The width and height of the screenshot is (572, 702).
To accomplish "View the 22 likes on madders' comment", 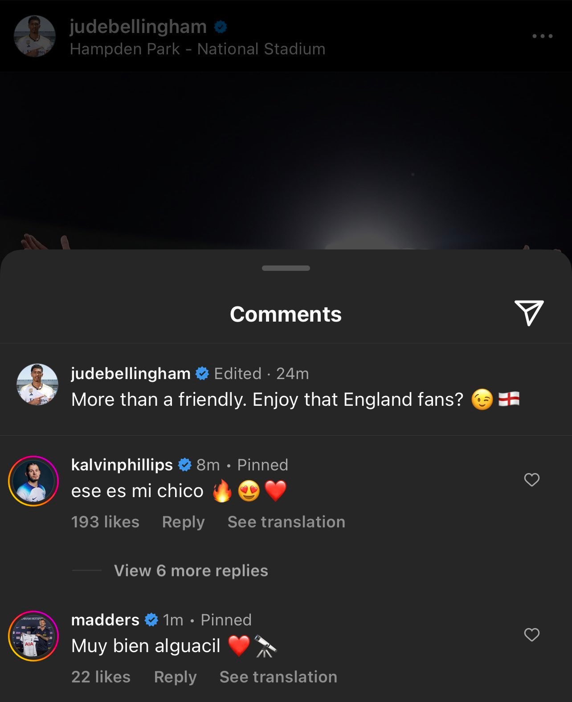I will click(101, 677).
